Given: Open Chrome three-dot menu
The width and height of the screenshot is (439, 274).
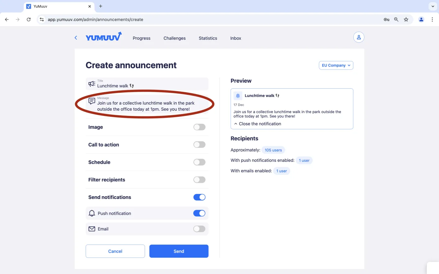Looking at the screenshot, I should click(x=432, y=20).
